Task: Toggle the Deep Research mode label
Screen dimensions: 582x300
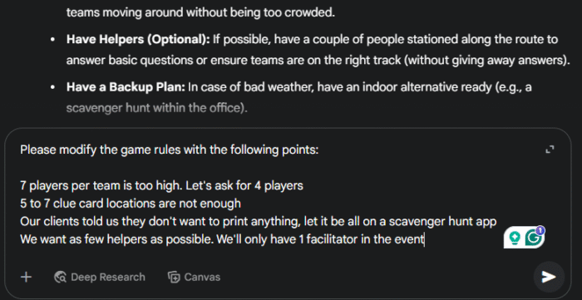Action: [107, 277]
